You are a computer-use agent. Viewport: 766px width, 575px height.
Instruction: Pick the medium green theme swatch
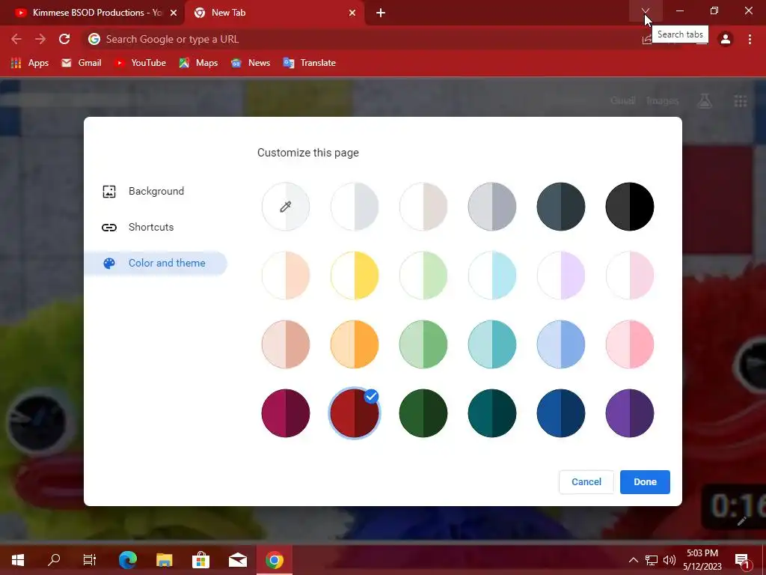click(x=423, y=344)
